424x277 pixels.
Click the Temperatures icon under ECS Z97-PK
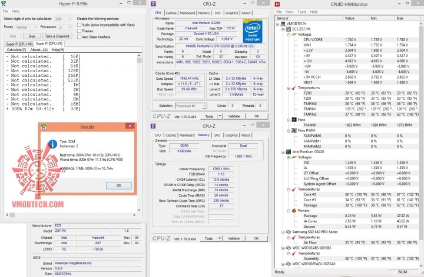(x=294, y=88)
